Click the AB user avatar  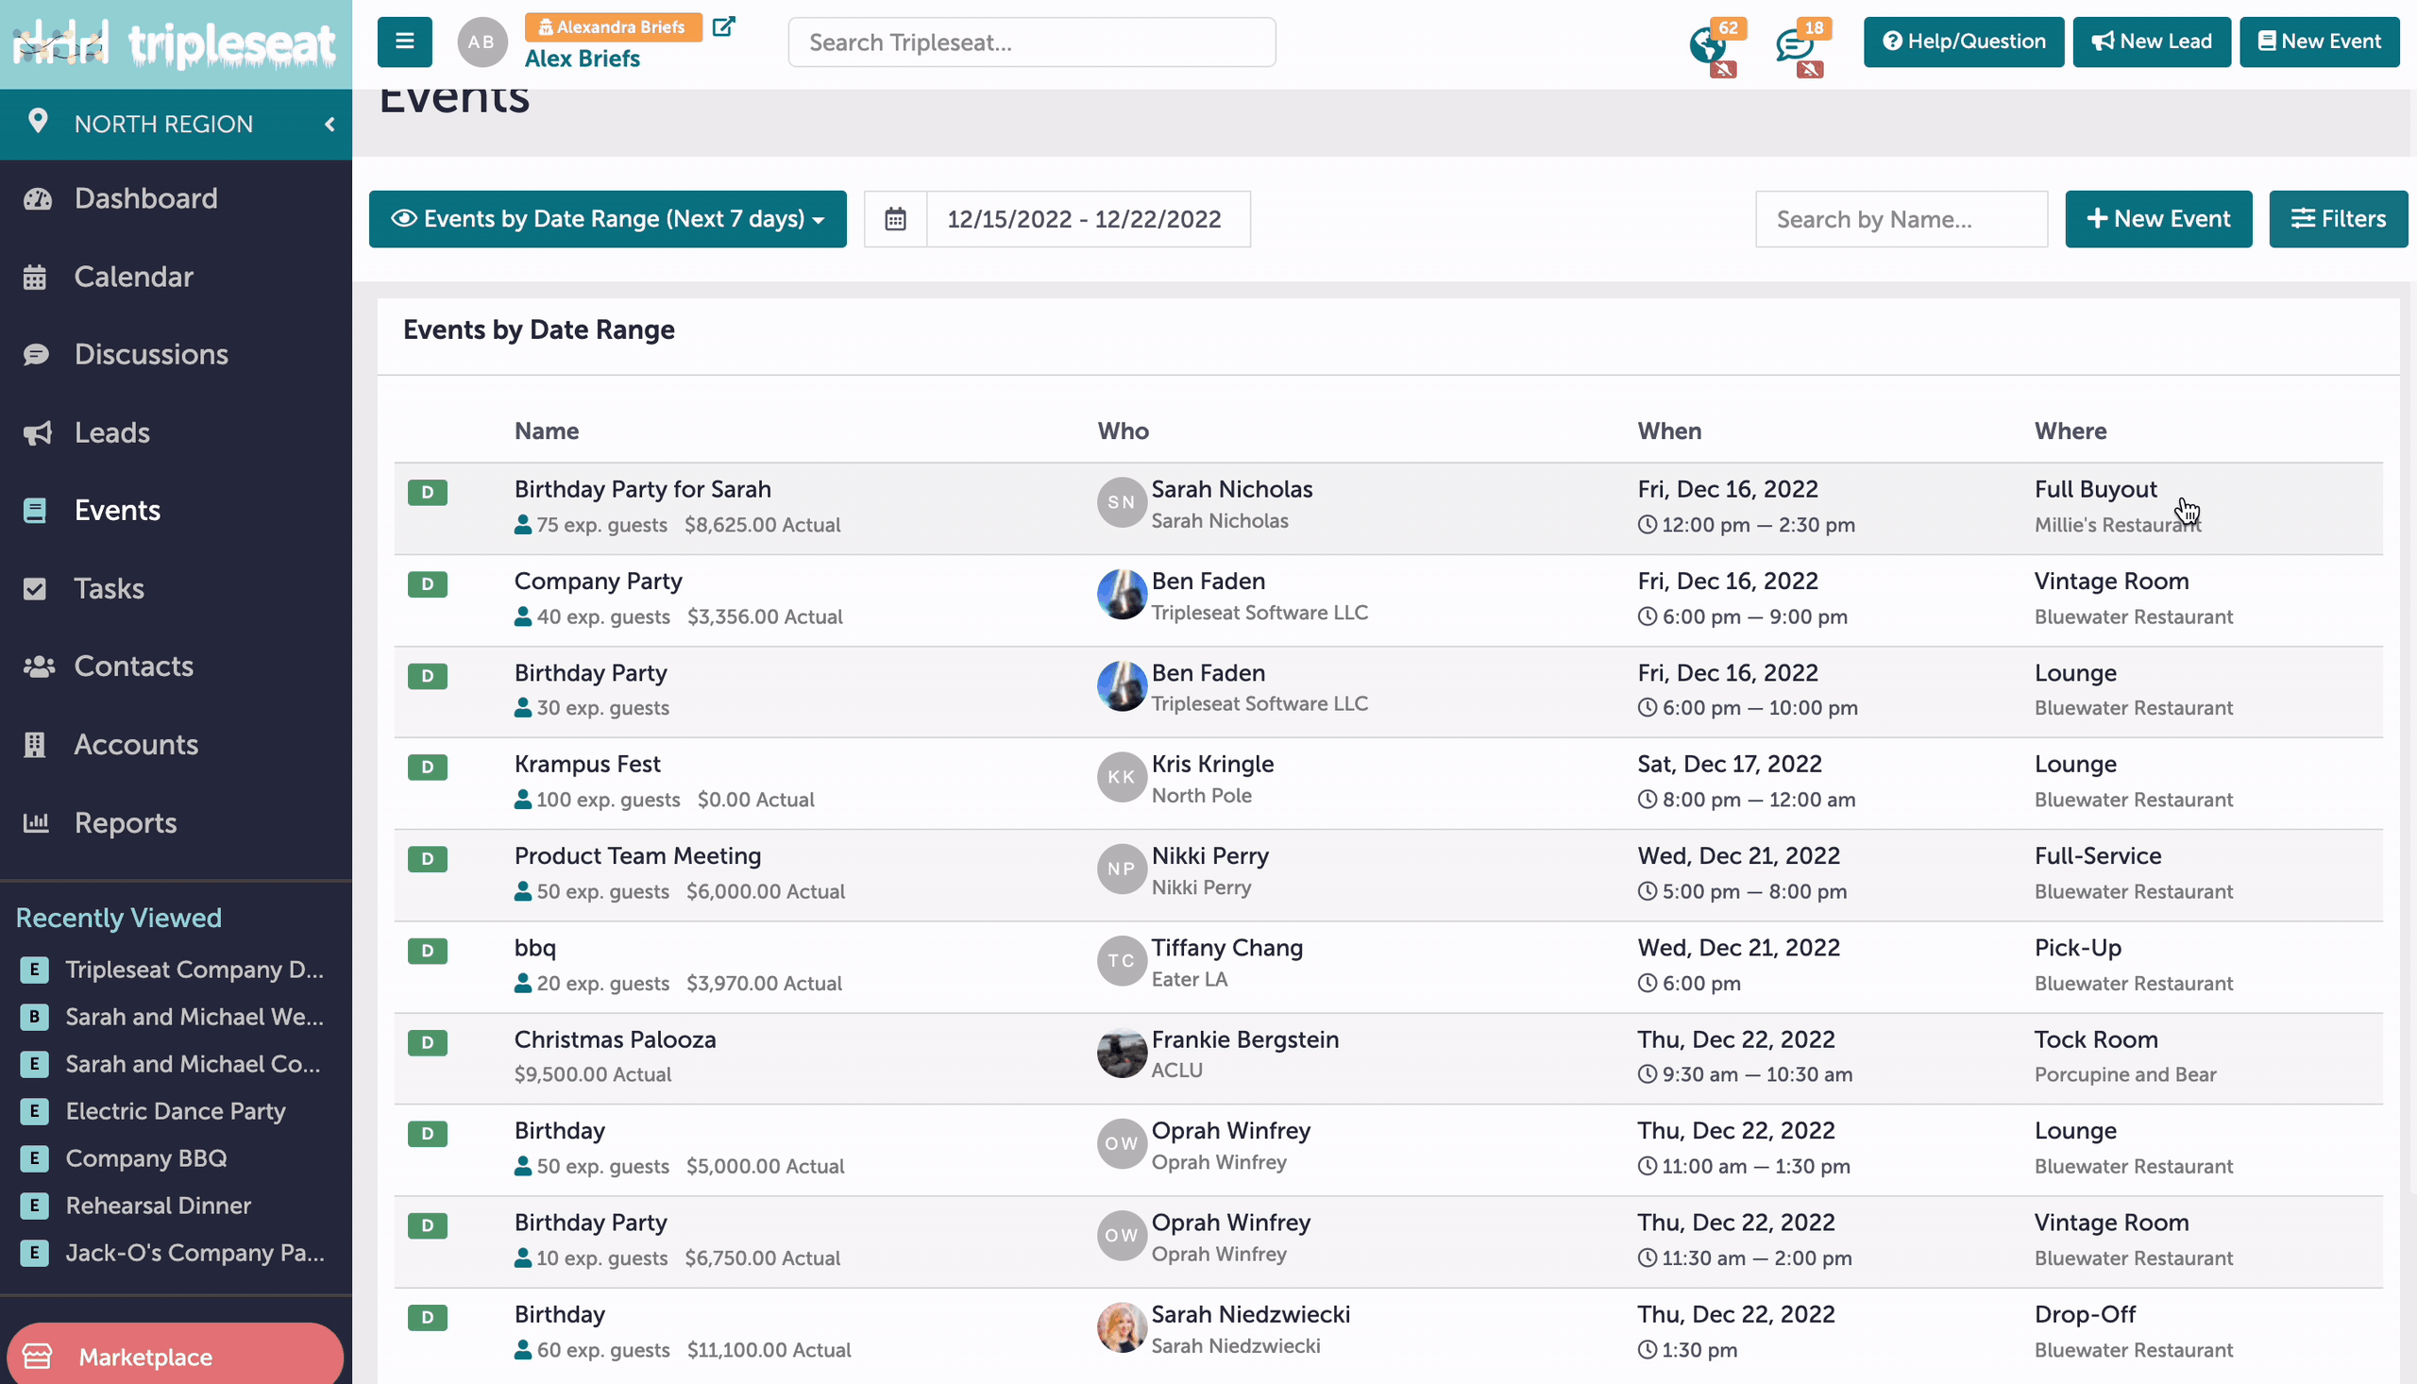tap(482, 42)
